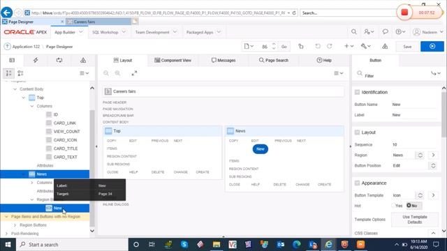This screenshot has height=251, width=447.
Task: Select group by processing order icon
Action: coord(8,73)
